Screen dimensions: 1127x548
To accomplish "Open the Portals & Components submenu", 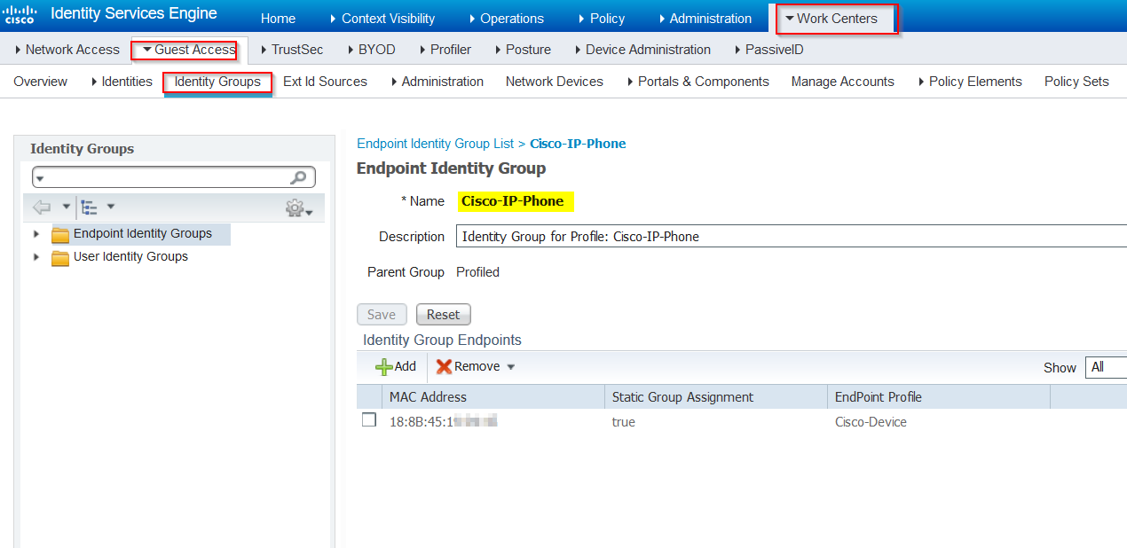I will click(x=697, y=82).
